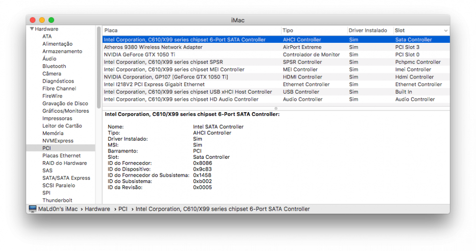Toggle sort arrow in Slot column

446,30
